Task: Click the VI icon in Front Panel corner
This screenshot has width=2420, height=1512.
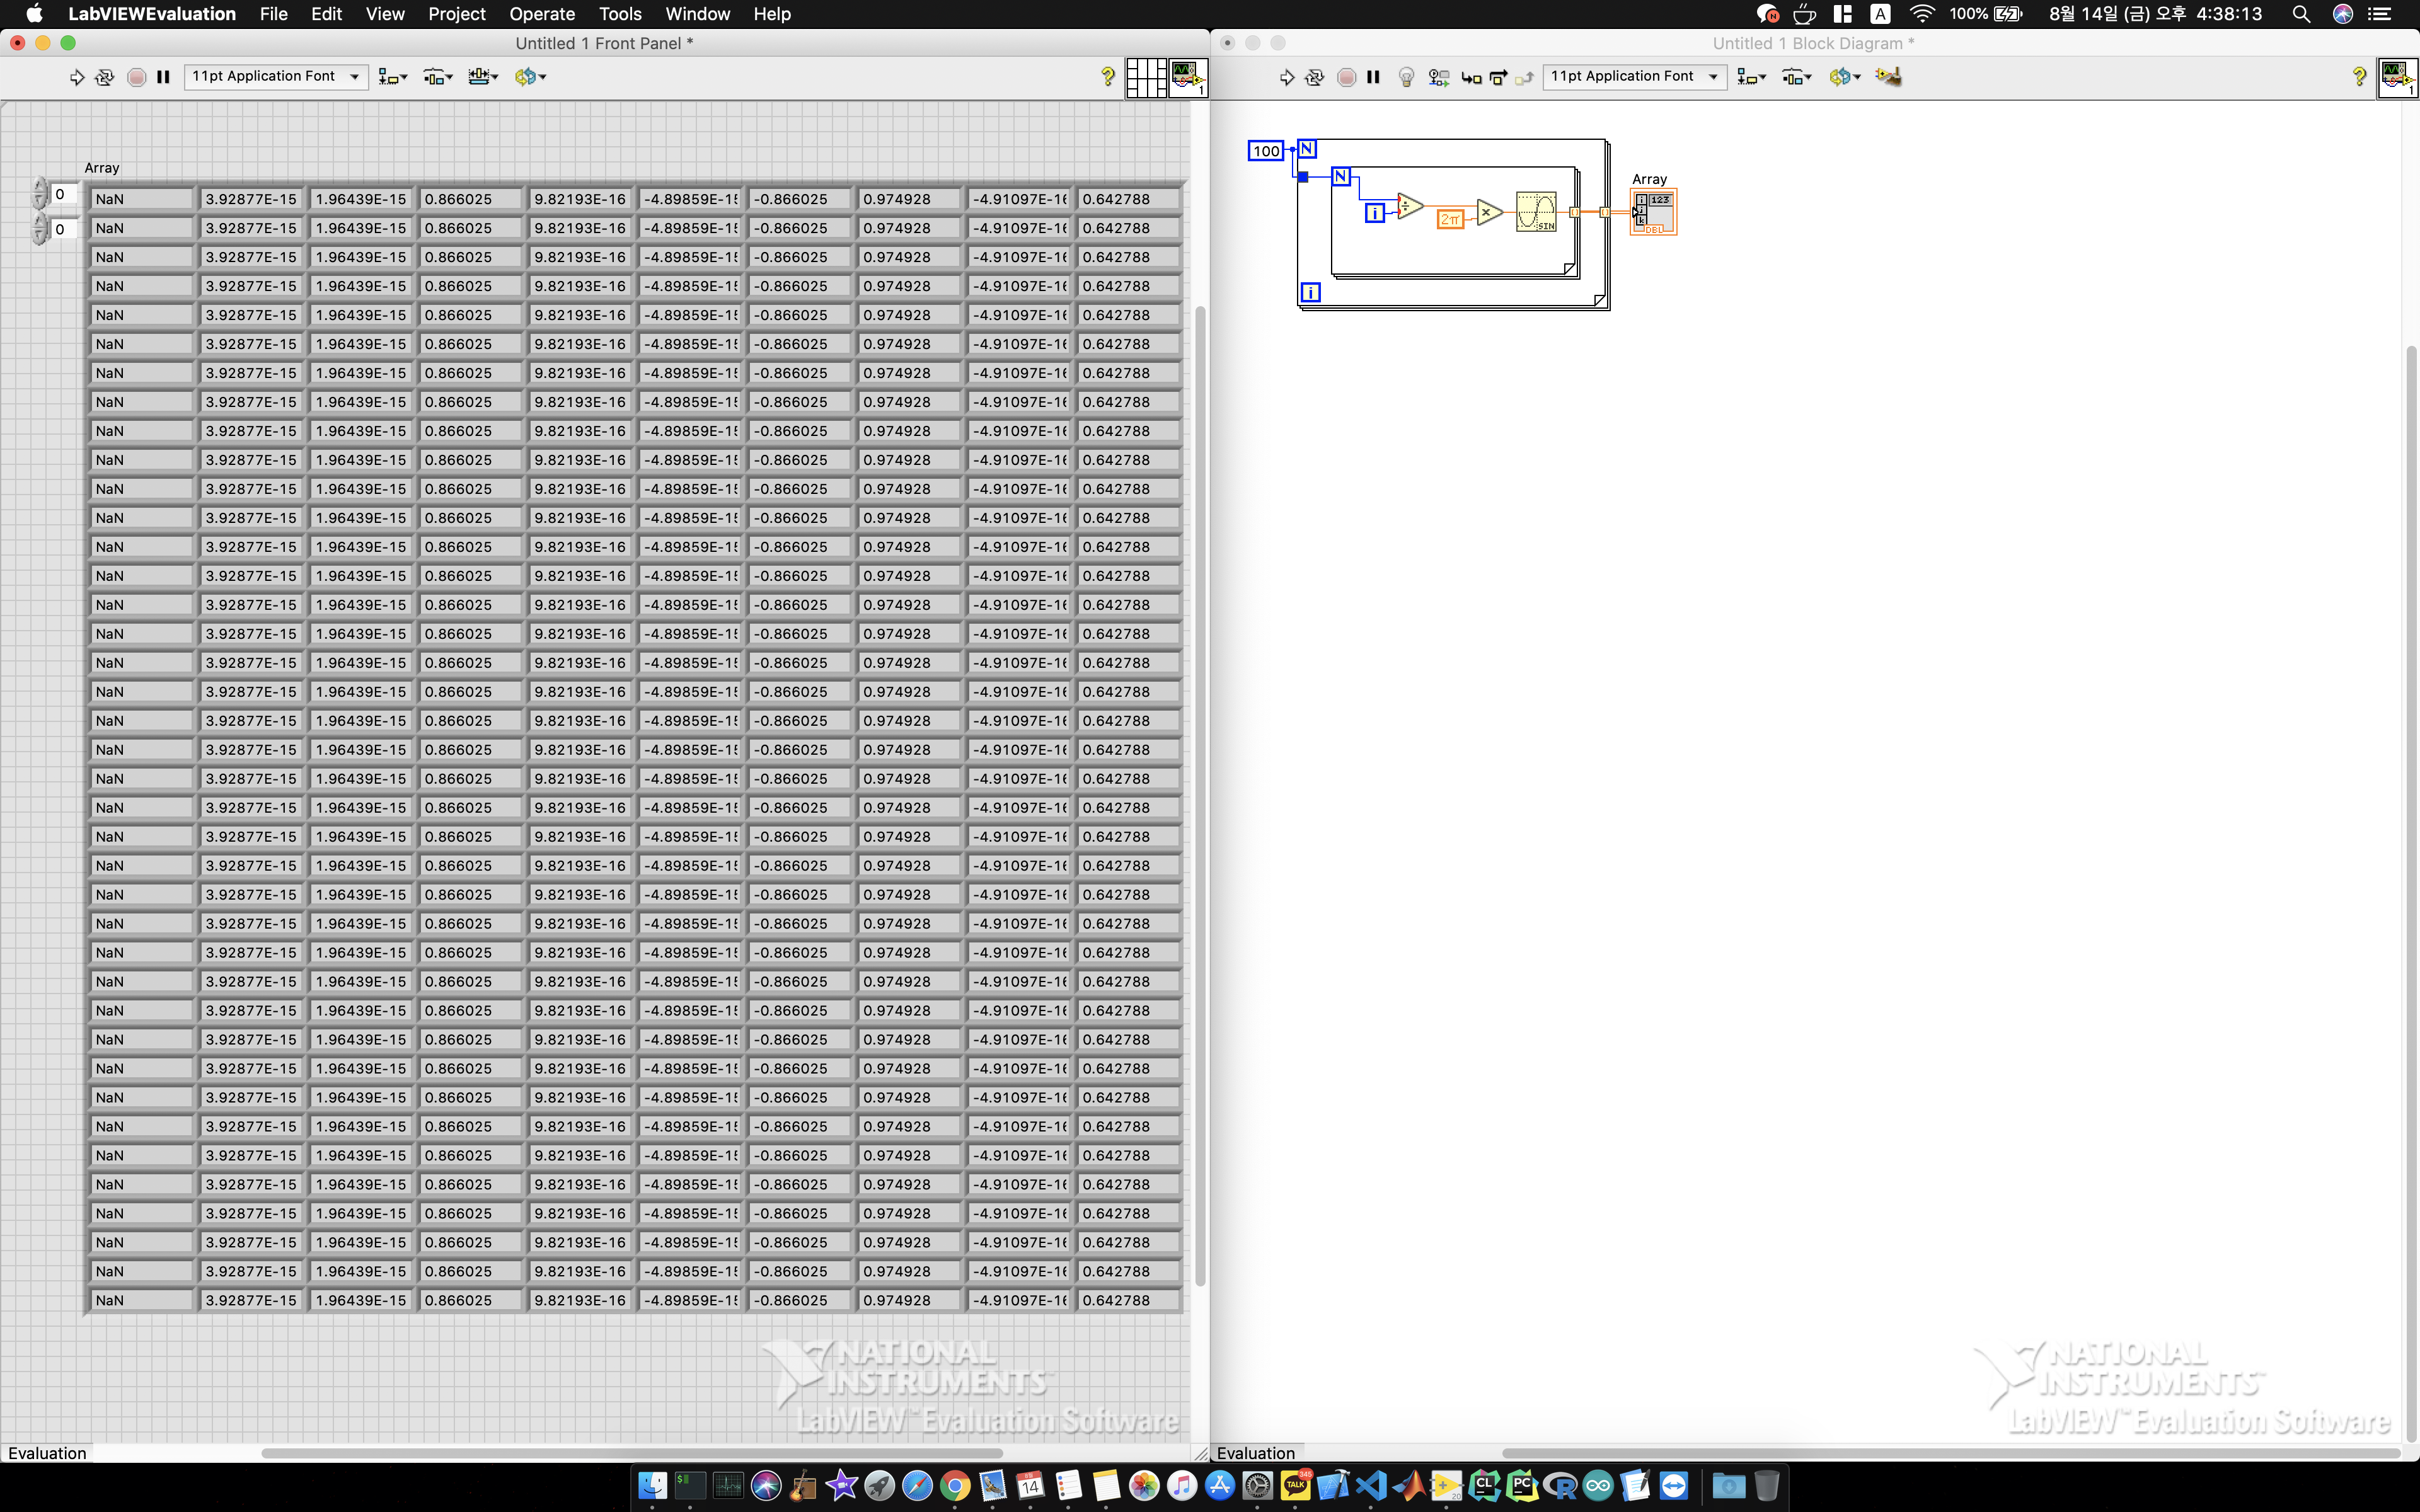Action: coord(1188,77)
